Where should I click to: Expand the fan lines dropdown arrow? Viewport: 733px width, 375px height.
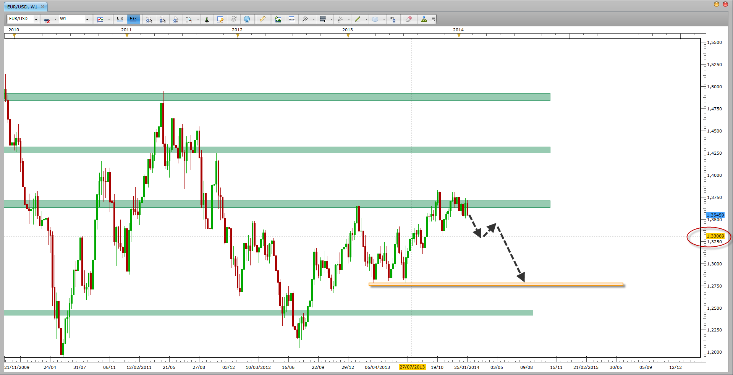tap(349, 19)
